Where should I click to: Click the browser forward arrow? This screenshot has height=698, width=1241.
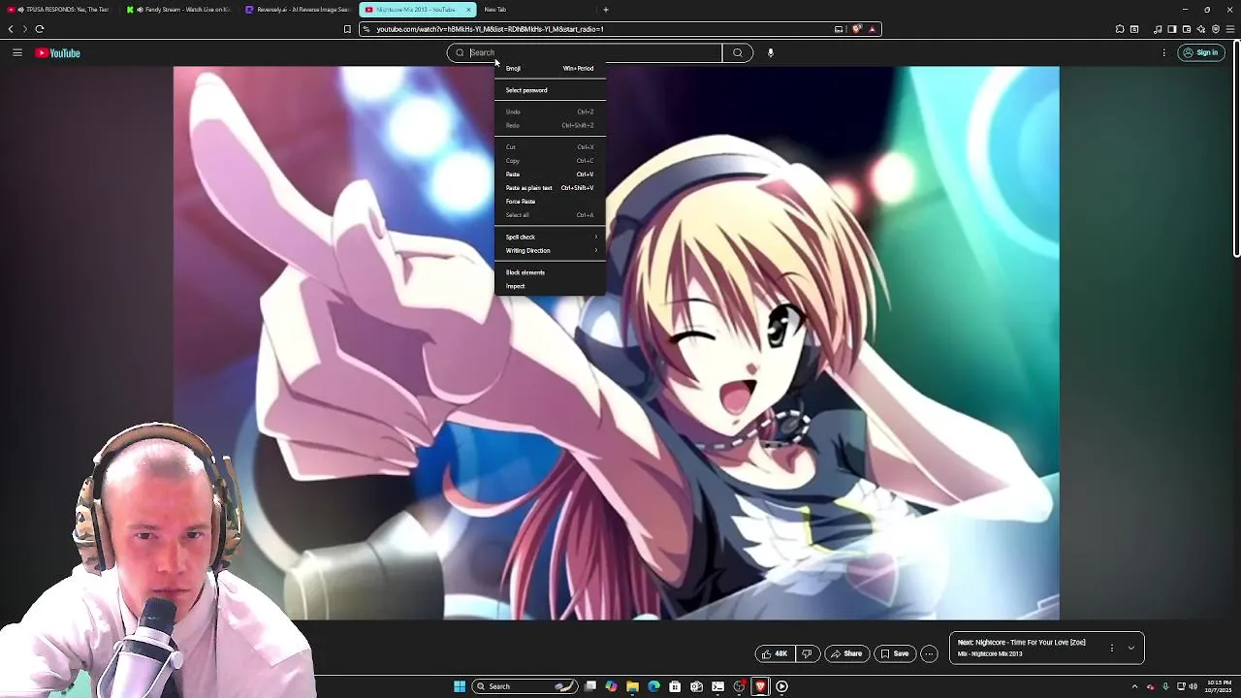pyautogui.click(x=25, y=29)
